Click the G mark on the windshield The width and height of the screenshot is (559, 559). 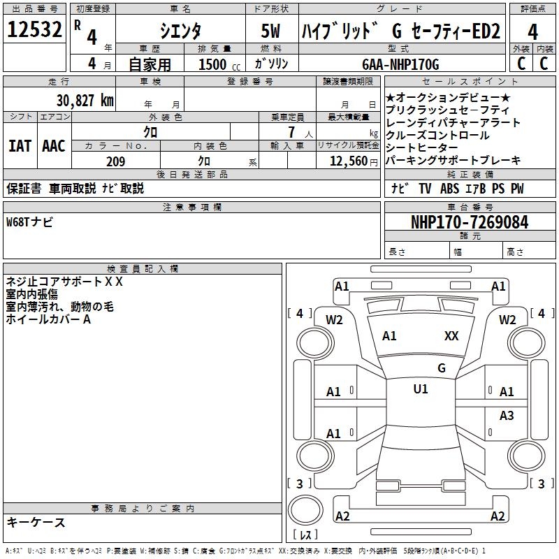[x=442, y=368]
